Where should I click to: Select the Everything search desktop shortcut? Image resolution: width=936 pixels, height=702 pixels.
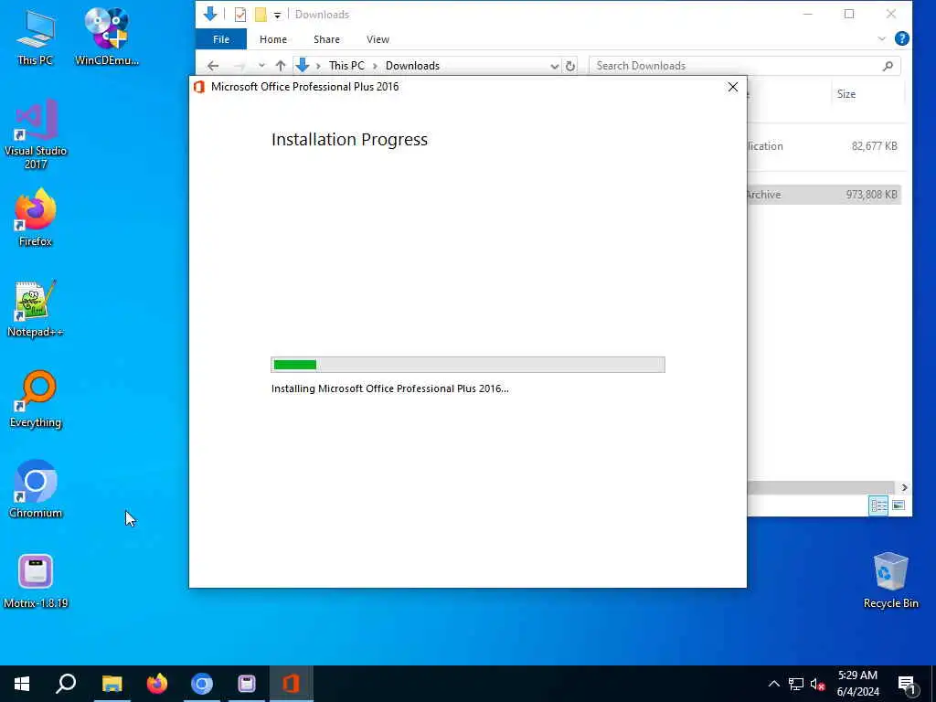tap(36, 399)
